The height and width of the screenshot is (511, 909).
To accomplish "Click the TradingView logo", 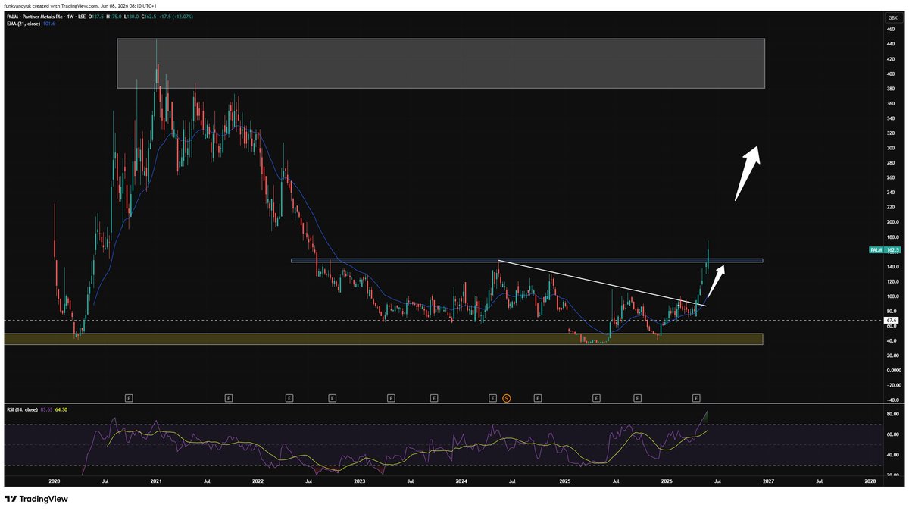I will [x=36, y=499].
